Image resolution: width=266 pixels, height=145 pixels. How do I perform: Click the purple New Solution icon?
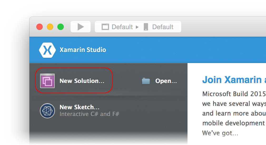click(47, 81)
